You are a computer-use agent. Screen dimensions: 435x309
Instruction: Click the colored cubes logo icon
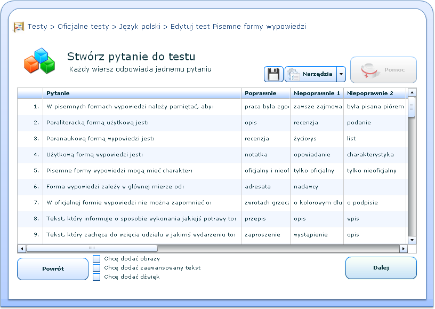click(39, 61)
